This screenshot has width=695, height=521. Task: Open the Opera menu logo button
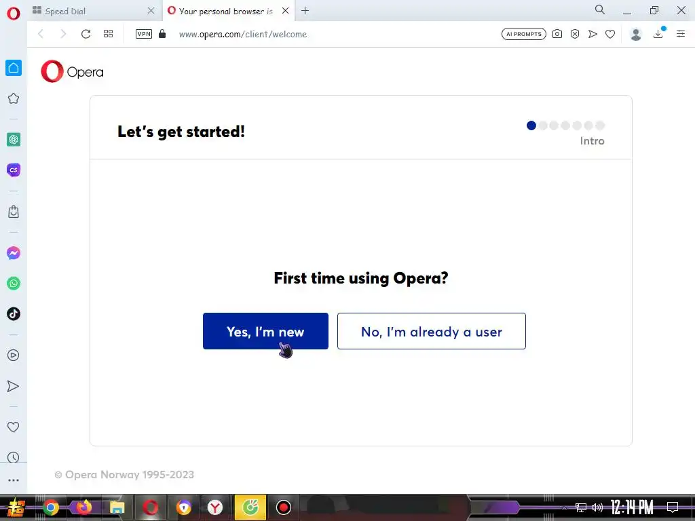(x=14, y=14)
